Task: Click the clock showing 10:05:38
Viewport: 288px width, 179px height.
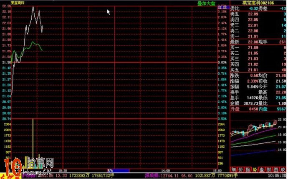Action: tap(277, 176)
